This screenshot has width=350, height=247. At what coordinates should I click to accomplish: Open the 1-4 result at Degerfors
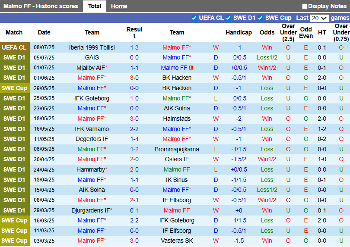point(134,139)
